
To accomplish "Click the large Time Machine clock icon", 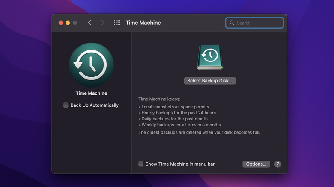I will point(91,65).
